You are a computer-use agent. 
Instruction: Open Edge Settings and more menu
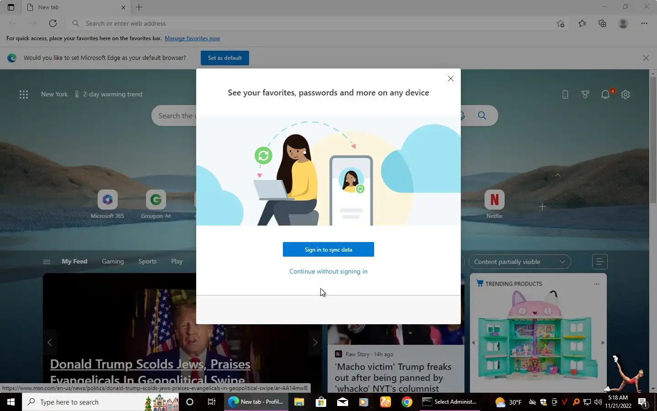pyautogui.click(x=644, y=23)
